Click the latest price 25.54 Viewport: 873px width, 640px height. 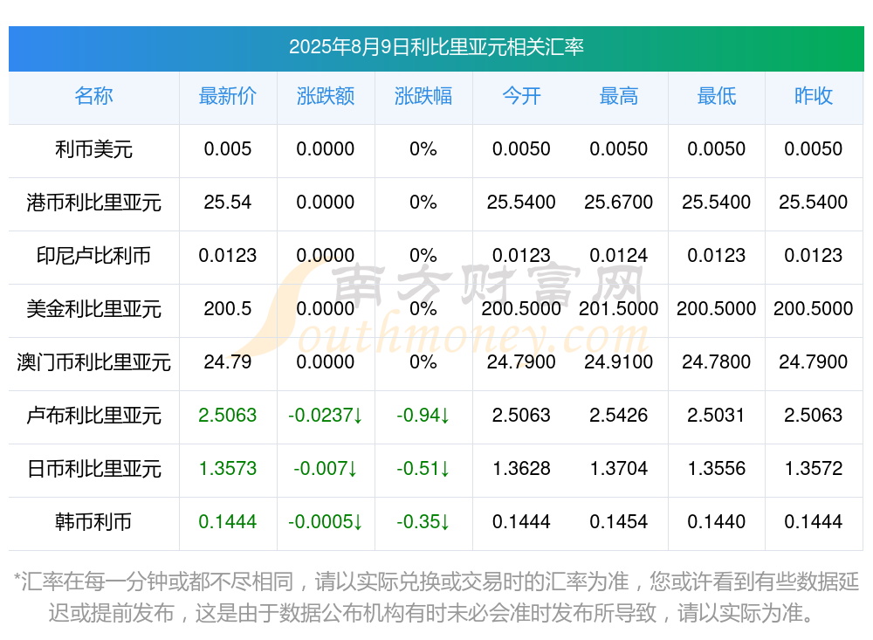[x=228, y=203]
